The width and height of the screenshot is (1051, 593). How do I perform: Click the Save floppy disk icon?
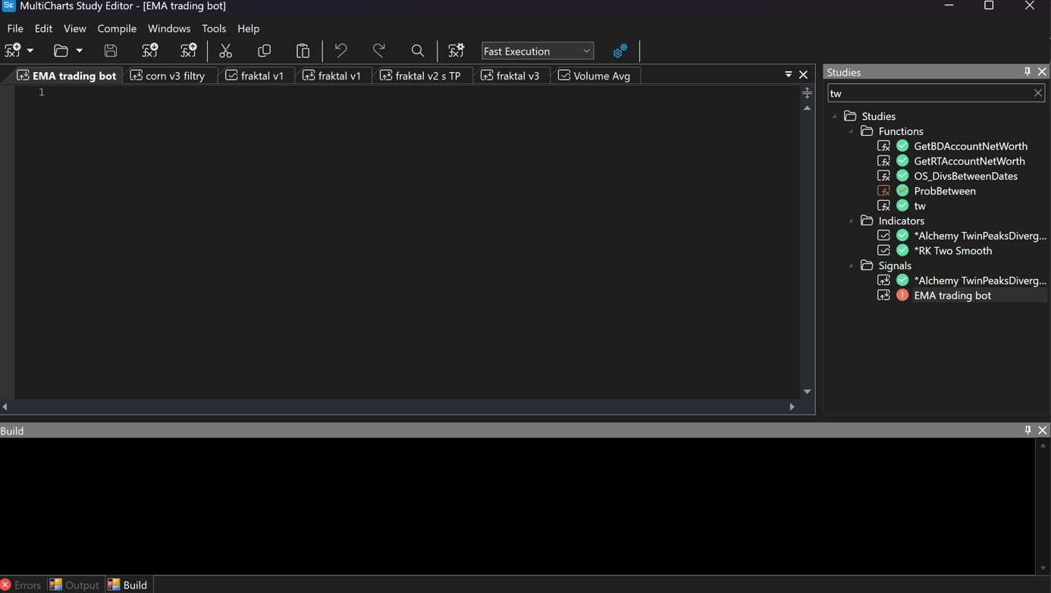(111, 51)
